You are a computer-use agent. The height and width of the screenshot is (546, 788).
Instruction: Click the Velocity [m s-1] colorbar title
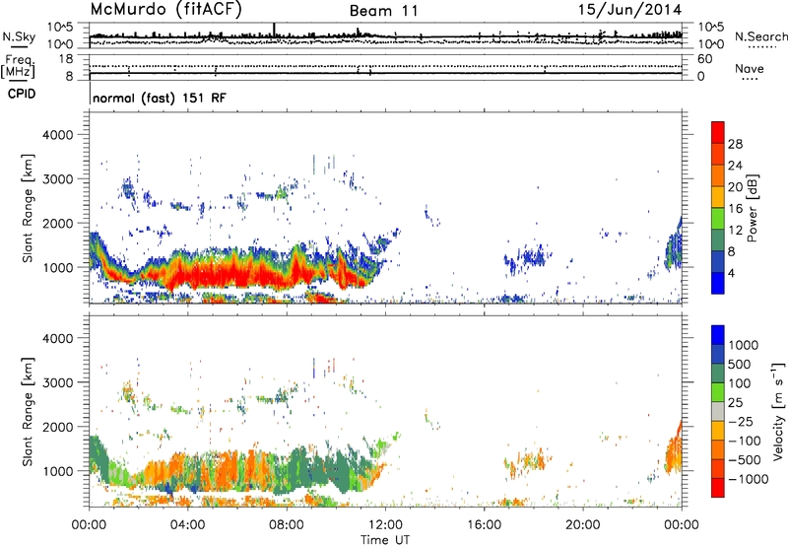point(778,411)
